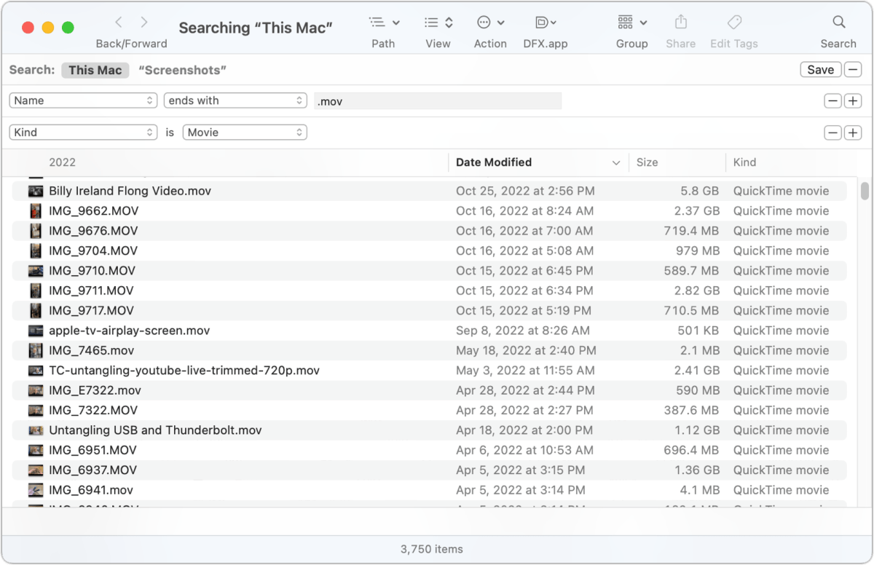Add criteria with Kind row plus button
The image size is (874, 565).
(x=853, y=133)
